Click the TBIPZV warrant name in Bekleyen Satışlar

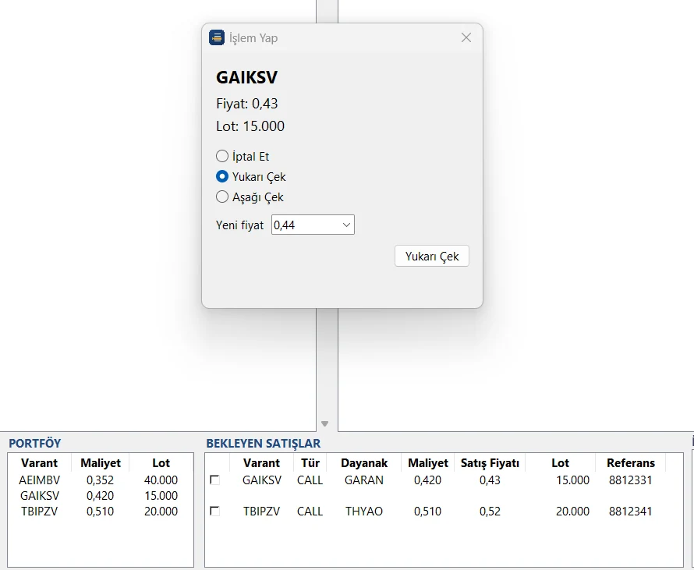click(261, 512)
